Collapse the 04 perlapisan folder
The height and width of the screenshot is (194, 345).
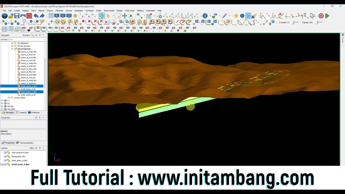[12, 49]
